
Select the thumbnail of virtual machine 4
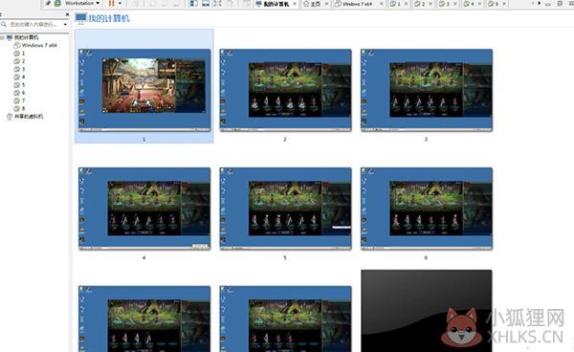click(x=144, y=209)
